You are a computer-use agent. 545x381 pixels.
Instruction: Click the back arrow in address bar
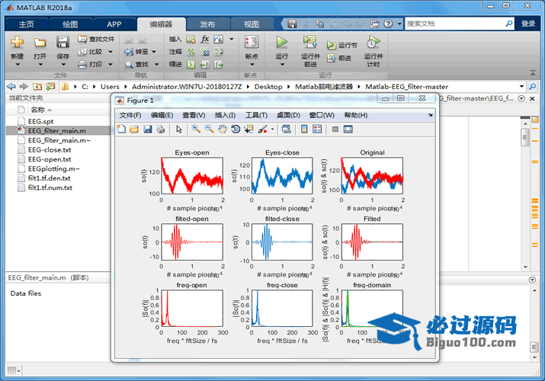(11, 86)
